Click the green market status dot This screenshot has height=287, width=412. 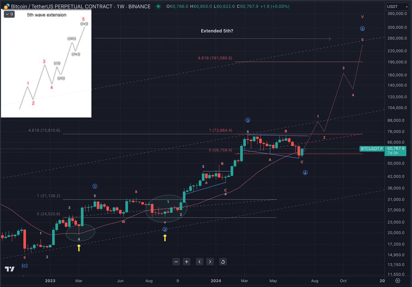coord(158,7)
